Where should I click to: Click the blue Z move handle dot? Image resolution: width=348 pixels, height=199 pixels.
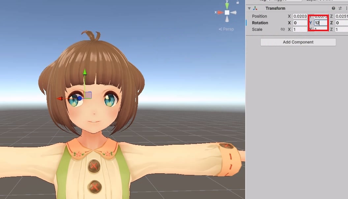click(79, 98)
